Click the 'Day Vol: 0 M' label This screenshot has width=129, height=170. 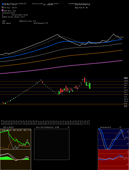click(81, 8)
